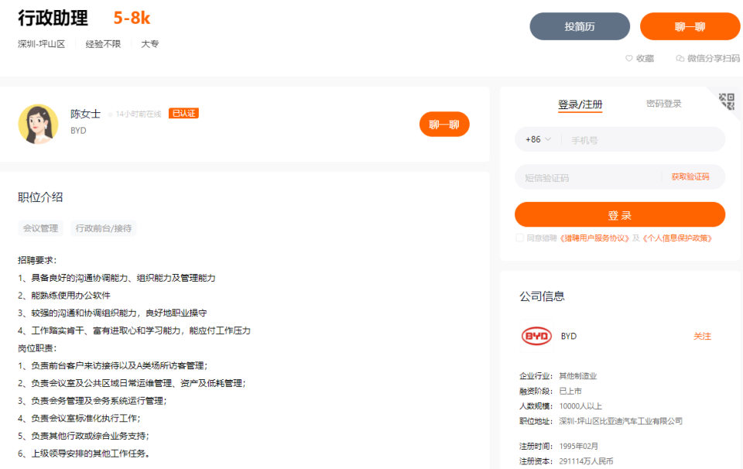Click the 收藏 heart icon
The height and width of the screenshot is (469, 743).
tap(628, 58)
